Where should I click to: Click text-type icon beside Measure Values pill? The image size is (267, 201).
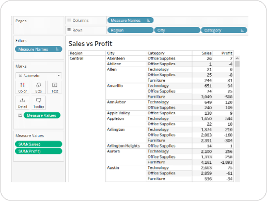[x=20, y=115]
